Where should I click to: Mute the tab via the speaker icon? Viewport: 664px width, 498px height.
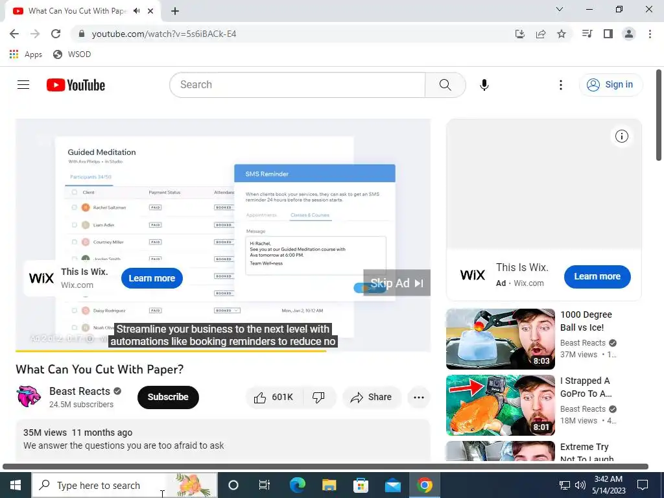[136, 11]
